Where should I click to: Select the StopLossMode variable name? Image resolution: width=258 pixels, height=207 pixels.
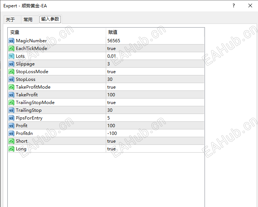(32, 72)
